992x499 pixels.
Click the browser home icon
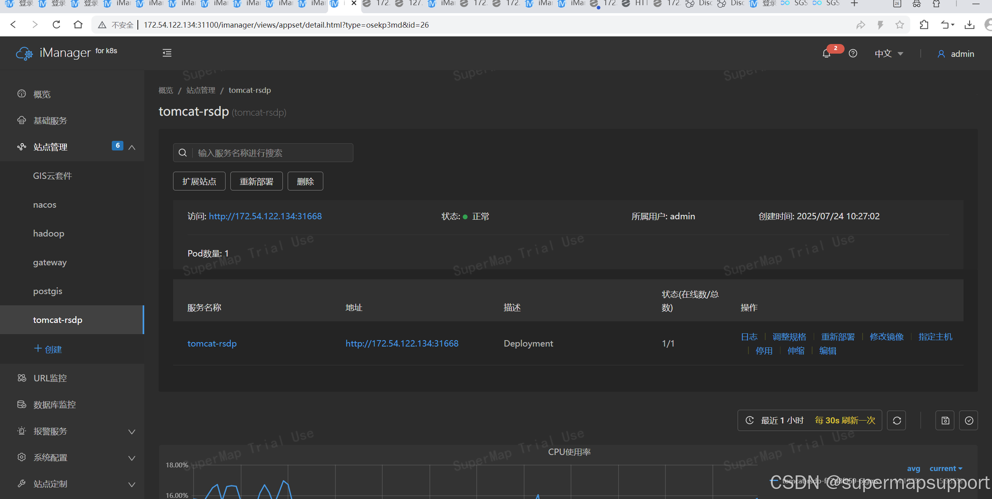78,25
